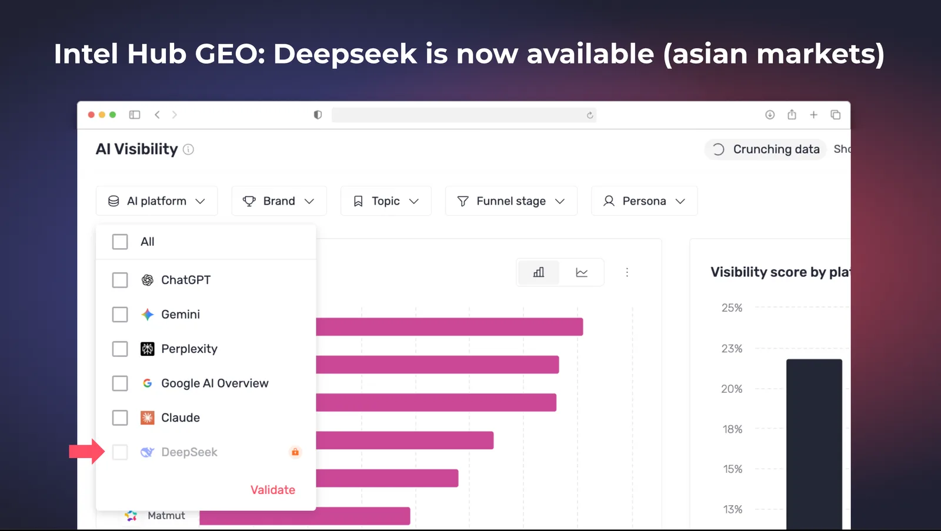Click the dark bar in Visibility score chart
The image size is (941, 531).
(814, 444)
